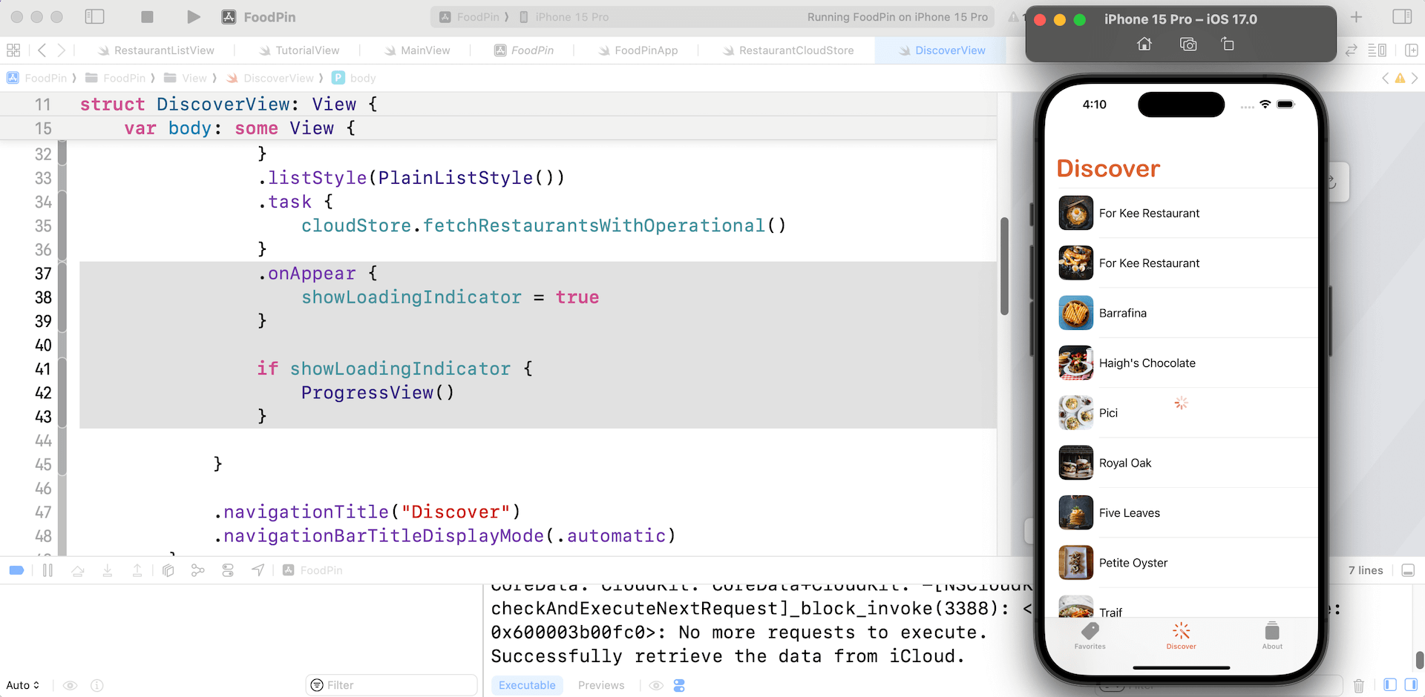The width and height of the screenshot is (1425, 697).
Task: Pause program execution in debug bar
Action: click(x=48, y=570)
